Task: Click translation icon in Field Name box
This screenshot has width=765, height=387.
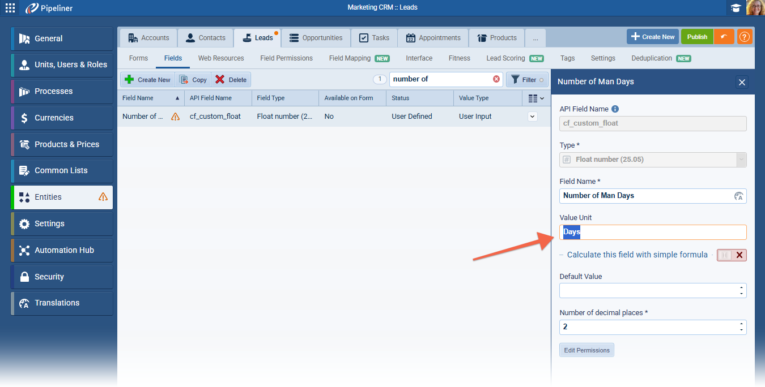Action: point(738,196)
